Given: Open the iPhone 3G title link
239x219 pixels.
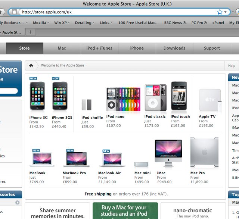Looking at the screenshot, I should [38, 118].
